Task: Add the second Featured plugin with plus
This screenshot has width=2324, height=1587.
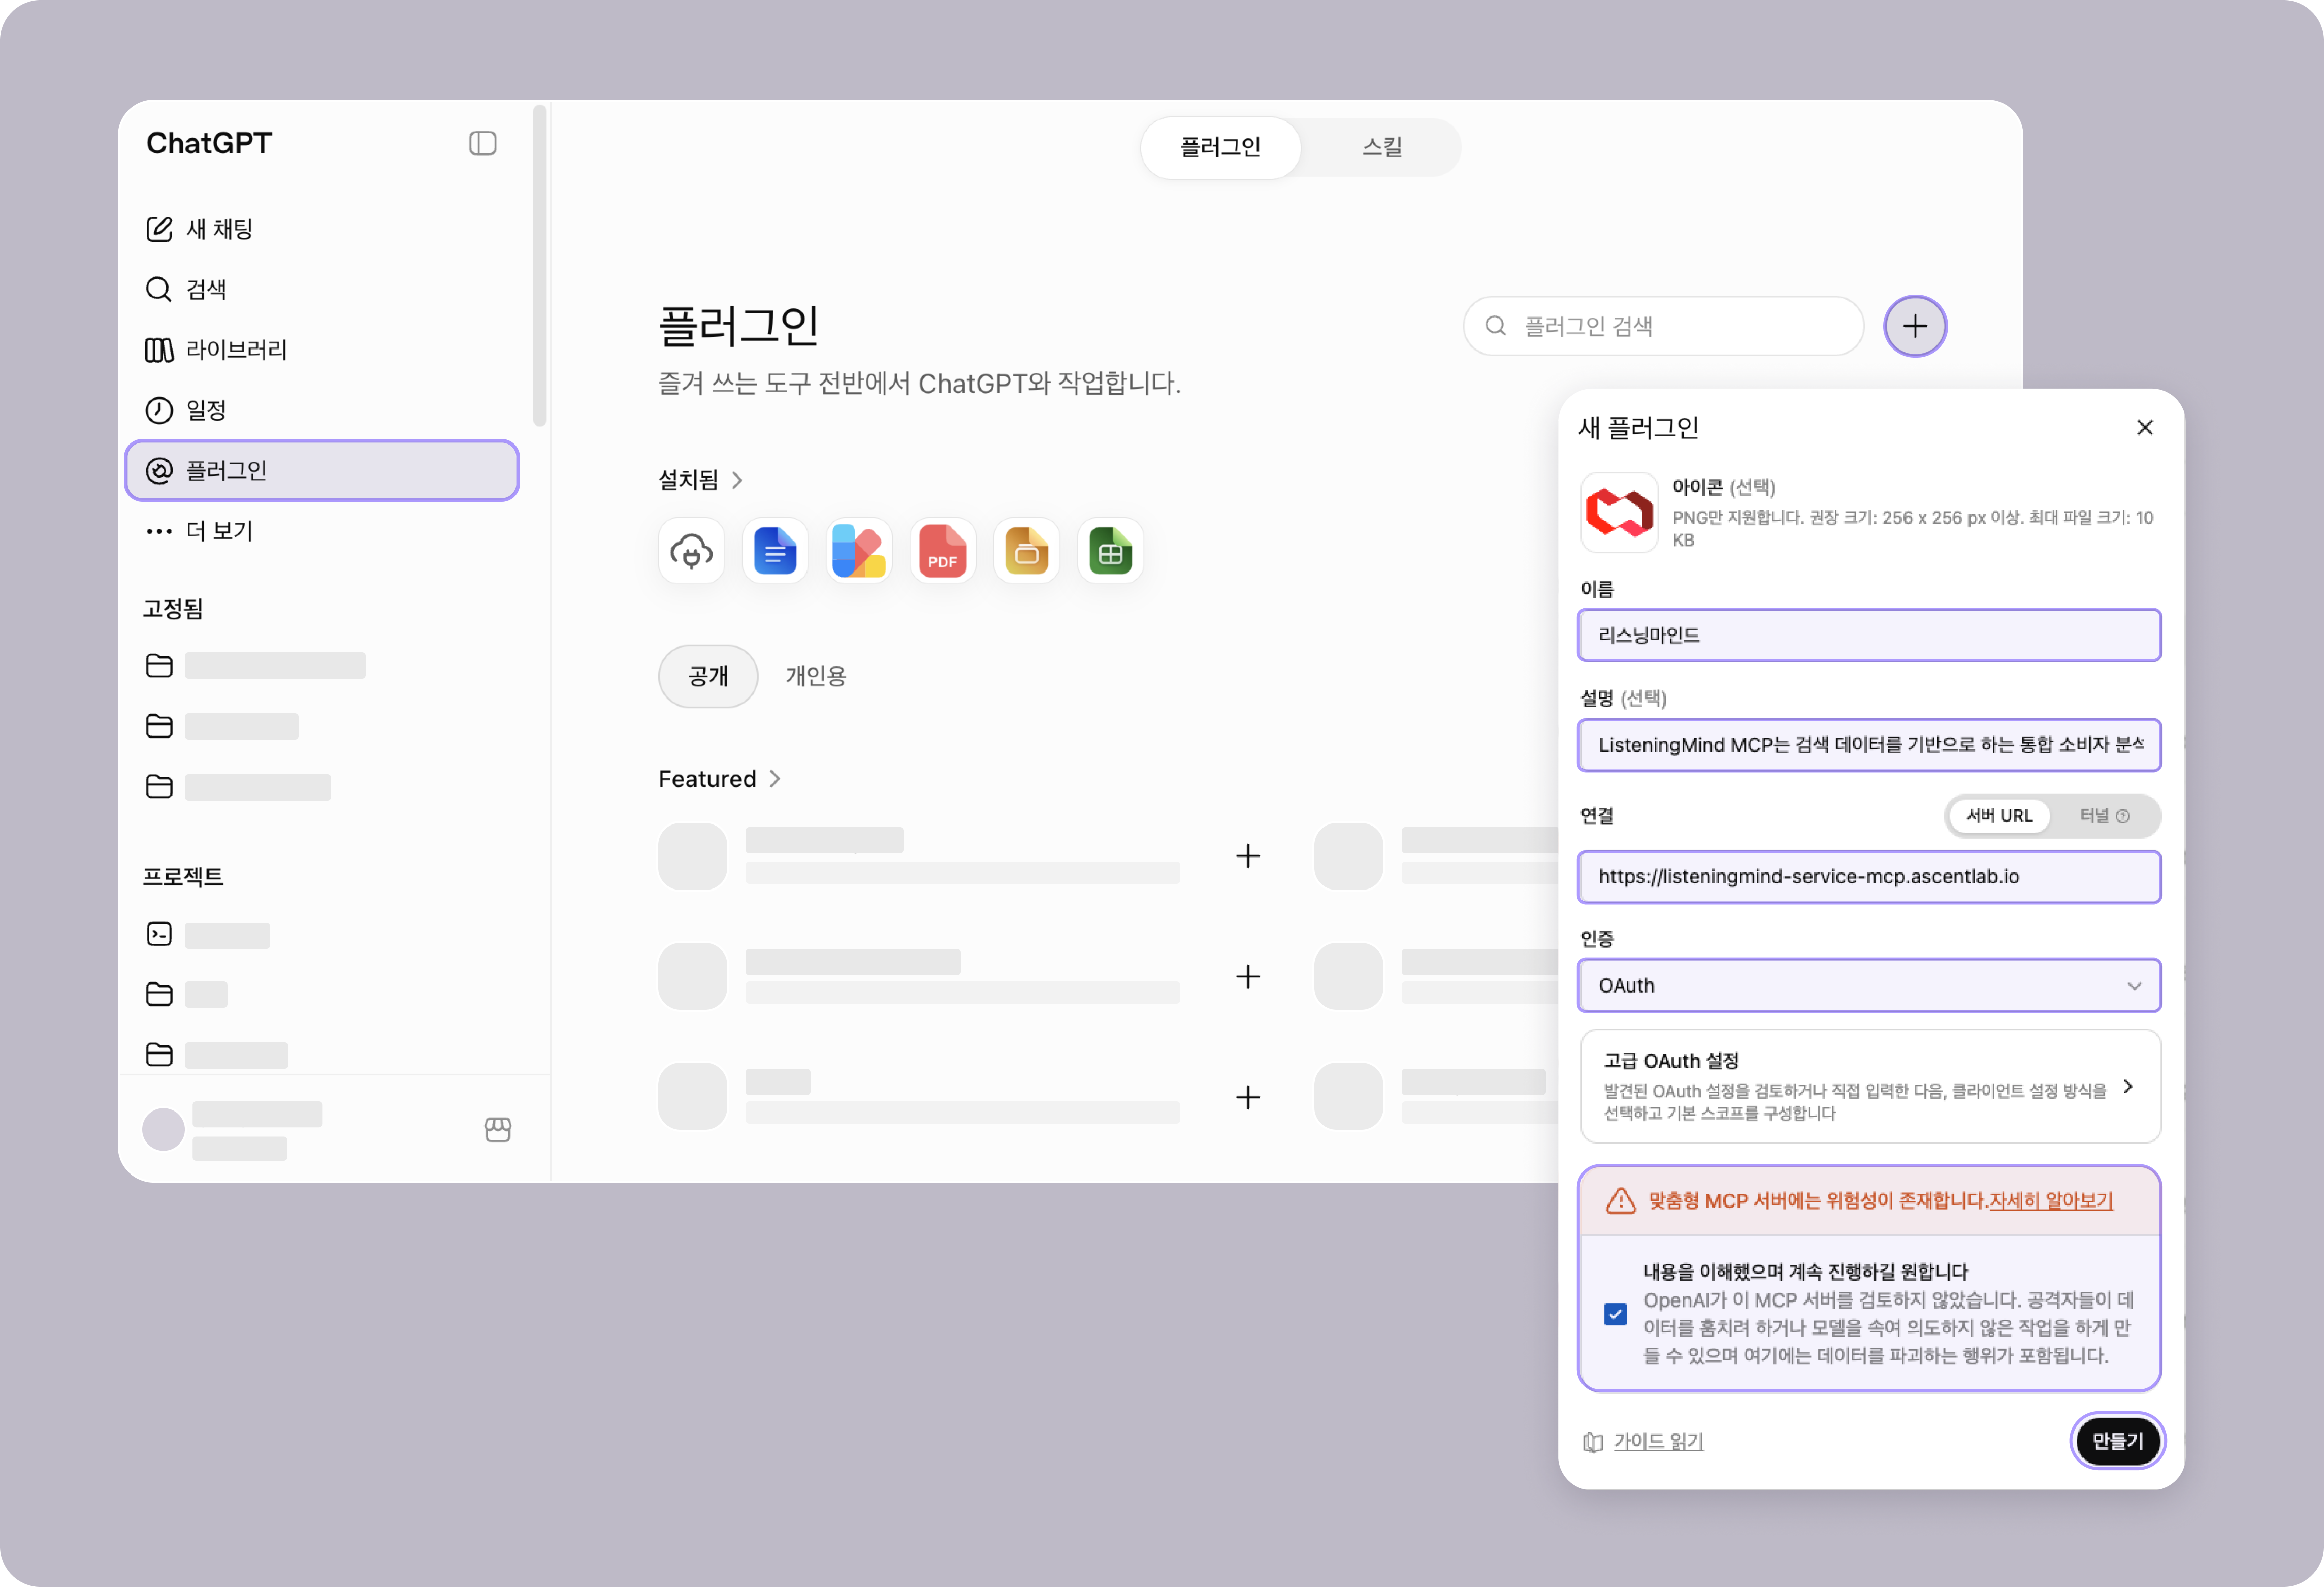Action: coord(1247,976)
